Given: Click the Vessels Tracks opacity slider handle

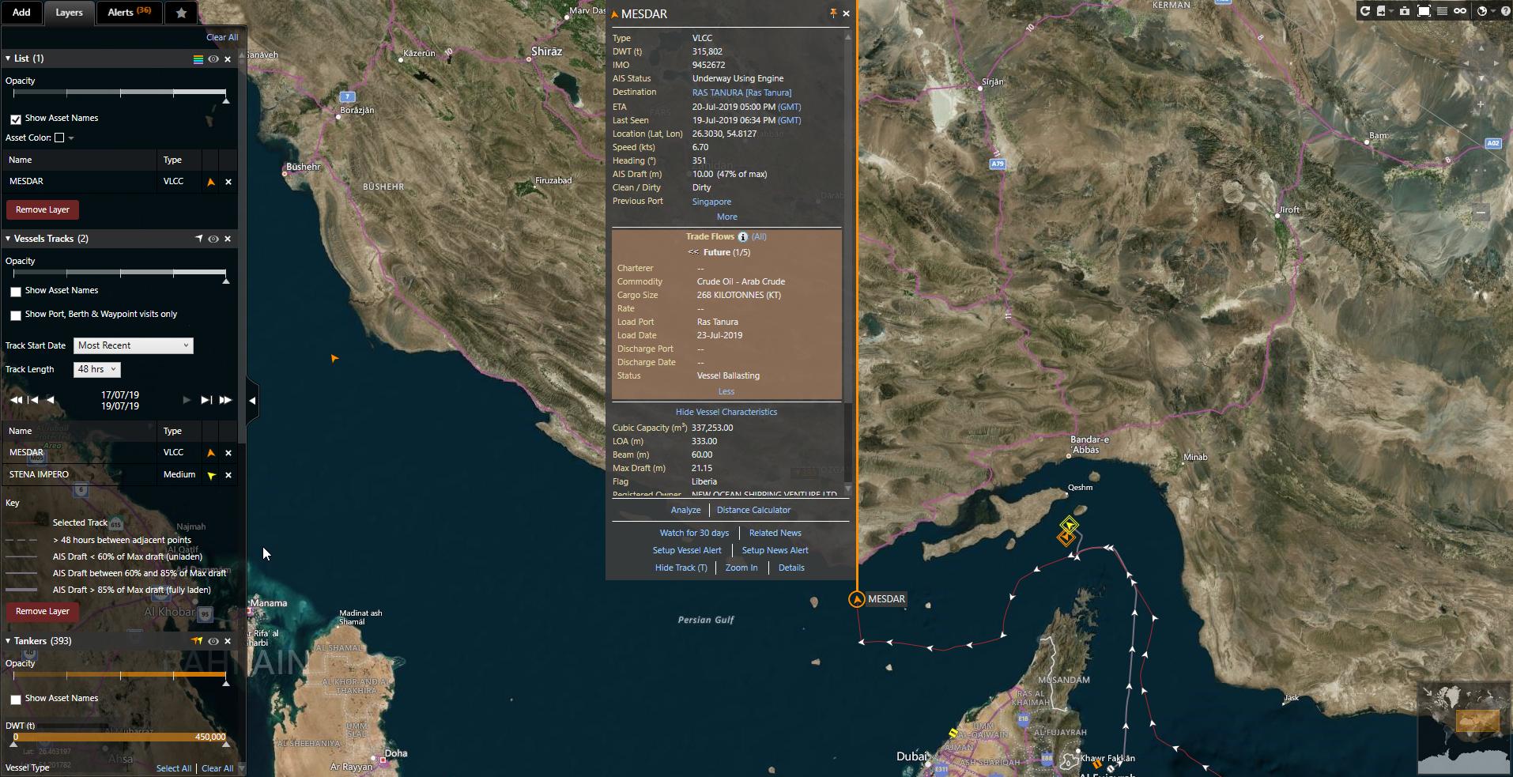Looking at the screenshot, I should click(x=226, y=280).
